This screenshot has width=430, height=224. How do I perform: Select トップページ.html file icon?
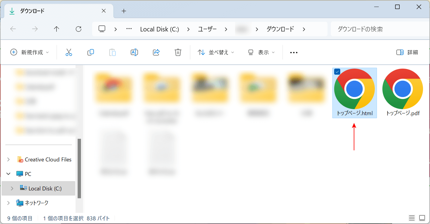(x=354, y=89)
